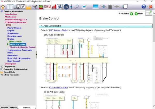Open Body, Cab, Accessories tree item
Viewport: 155px width, 109px height.
pos(19,58)
